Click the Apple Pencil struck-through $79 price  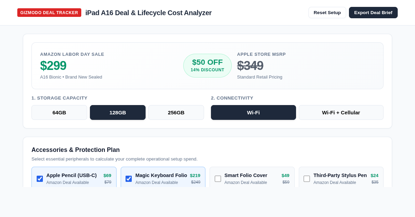(x=108, y=182)
